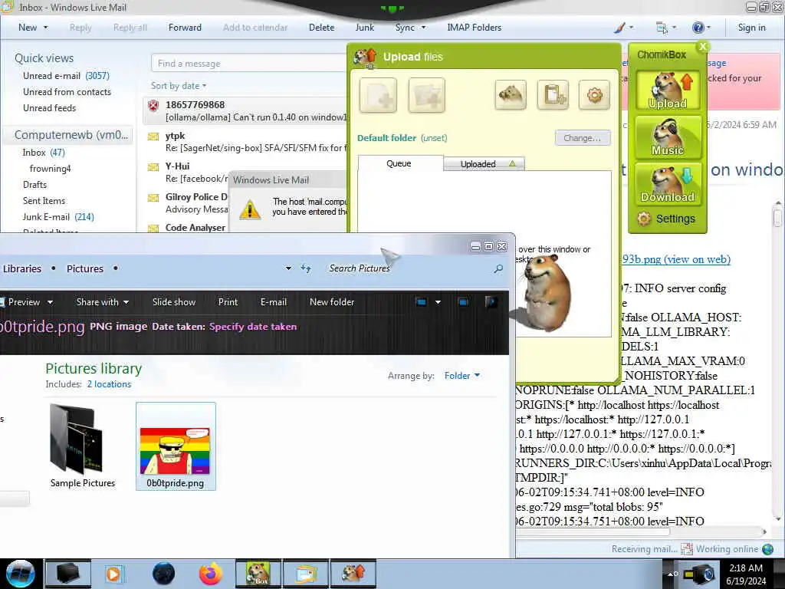
Task: Open ChomikBox Settings gear
Action: (667, 219)
